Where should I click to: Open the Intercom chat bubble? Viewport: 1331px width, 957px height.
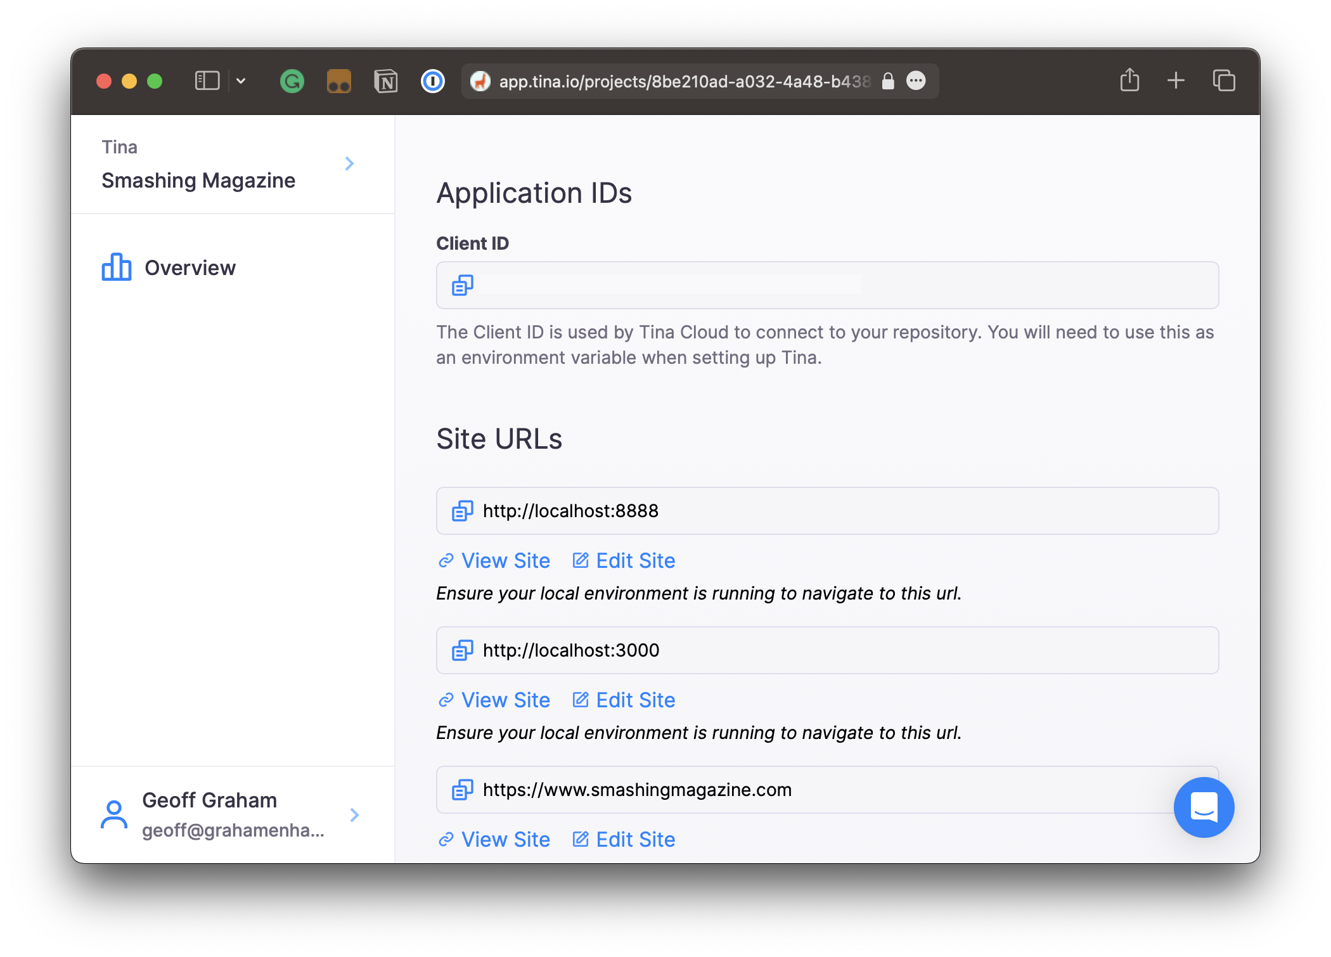(1203, 807)
